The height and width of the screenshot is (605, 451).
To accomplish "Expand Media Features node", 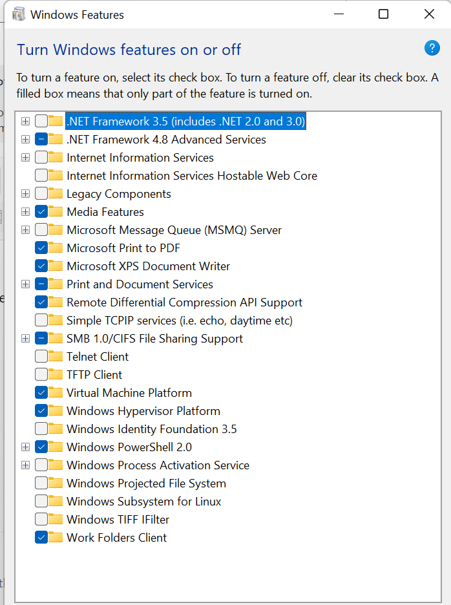I will (x=25, y=212).
